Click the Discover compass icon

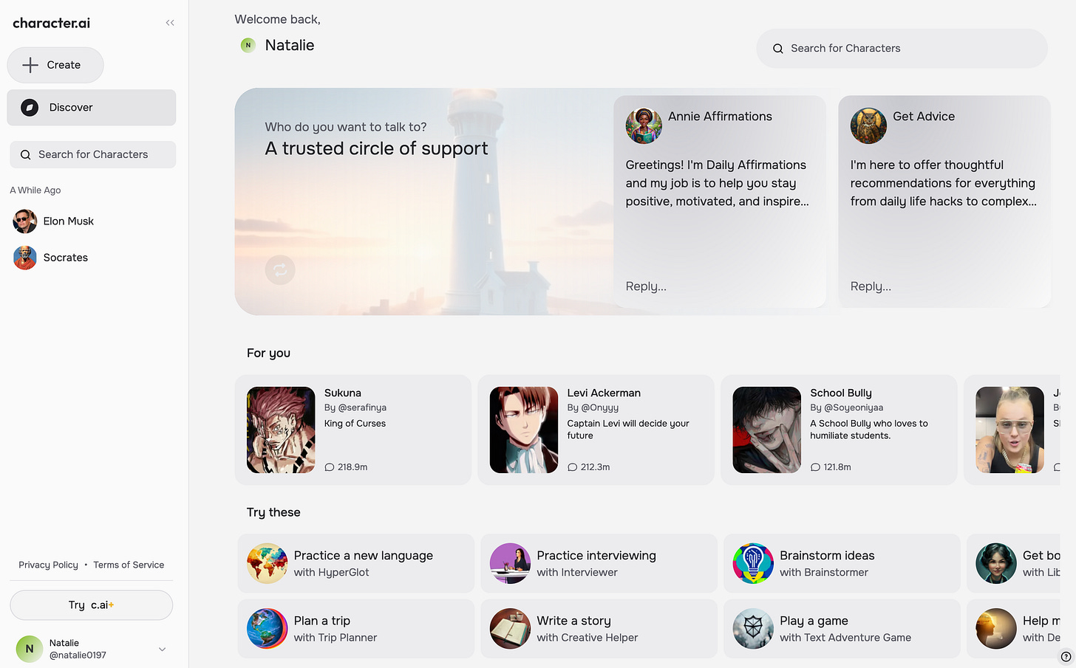click(30, 108)
